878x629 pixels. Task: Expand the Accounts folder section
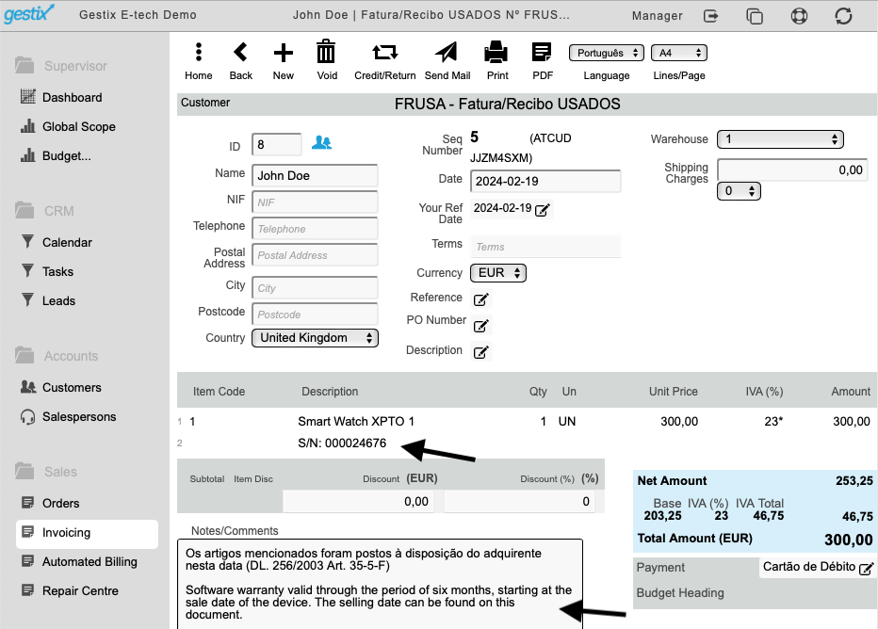(57, 355)
